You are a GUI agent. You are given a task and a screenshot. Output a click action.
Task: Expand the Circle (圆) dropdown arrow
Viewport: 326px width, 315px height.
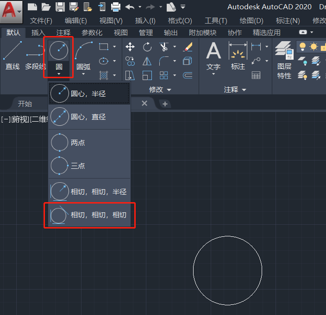(59, 73)
